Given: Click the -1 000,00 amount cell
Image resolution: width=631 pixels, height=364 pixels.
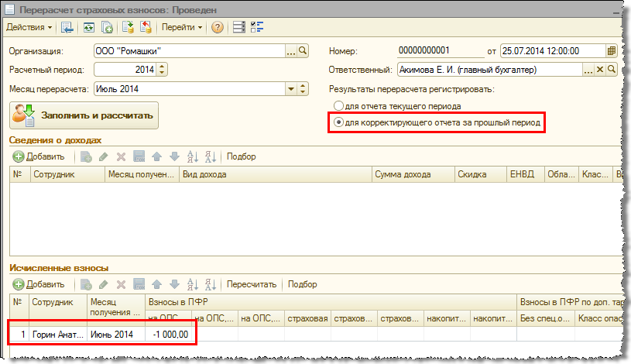Looking at the screenshot, I should coord(168,335).
